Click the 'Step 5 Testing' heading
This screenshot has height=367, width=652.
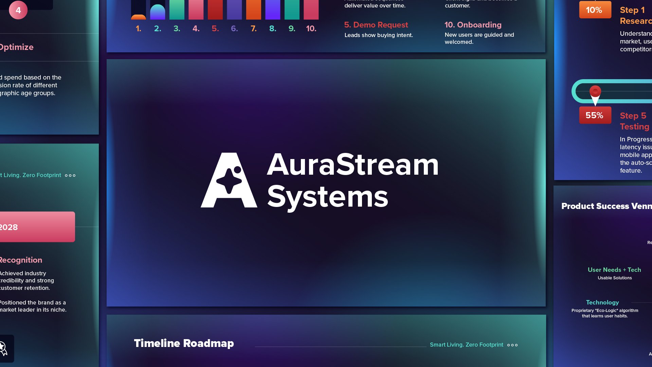coord(634,121)
